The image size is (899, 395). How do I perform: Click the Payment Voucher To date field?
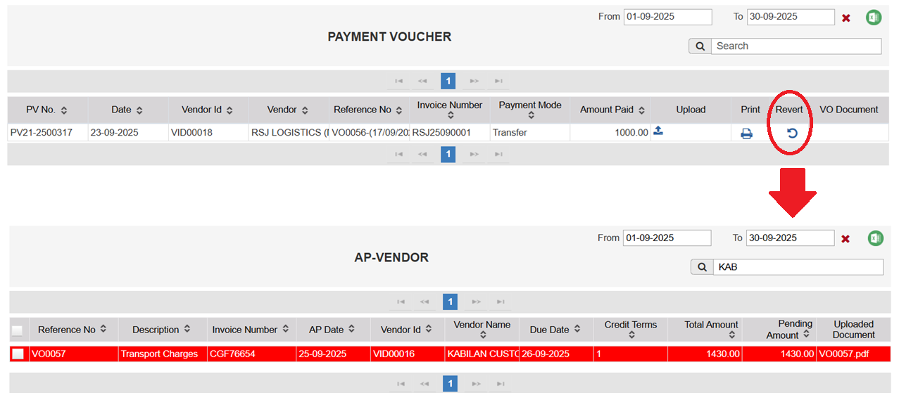(x=791, y=17)
